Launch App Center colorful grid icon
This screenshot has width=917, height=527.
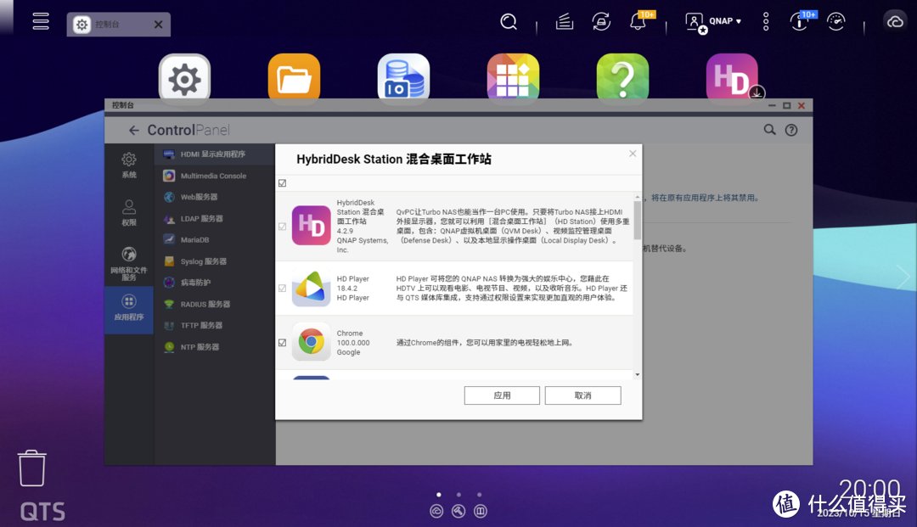[x=513, y=79]
